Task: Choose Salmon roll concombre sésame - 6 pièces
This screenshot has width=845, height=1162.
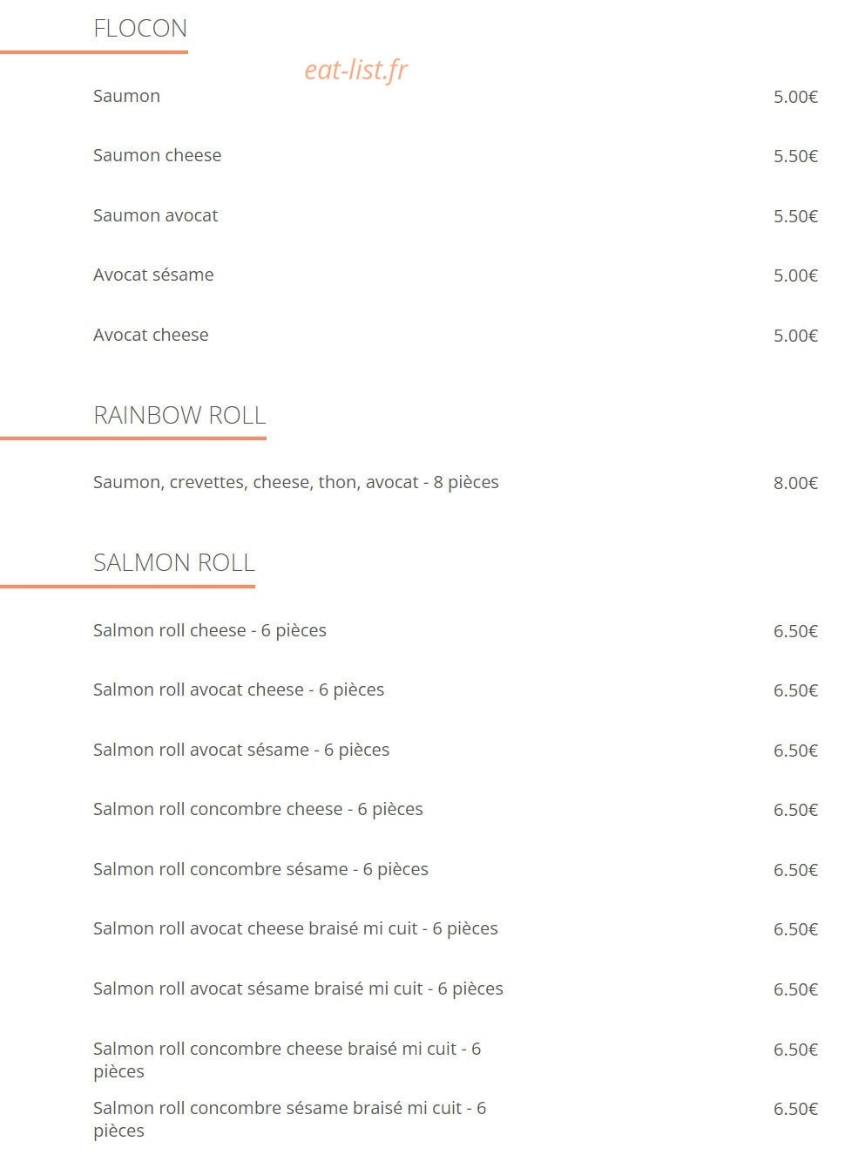Action: tap(260, 869)
